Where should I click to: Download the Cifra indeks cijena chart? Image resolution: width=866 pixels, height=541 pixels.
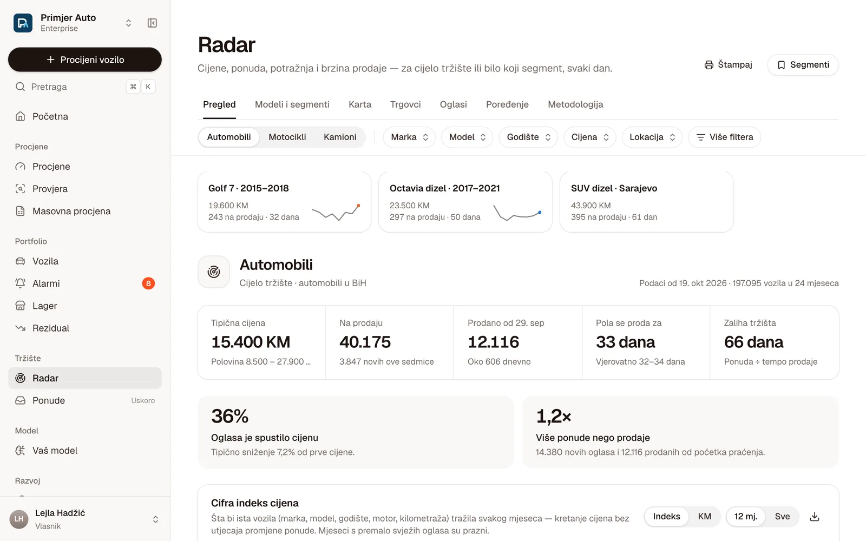click(815, 517)
